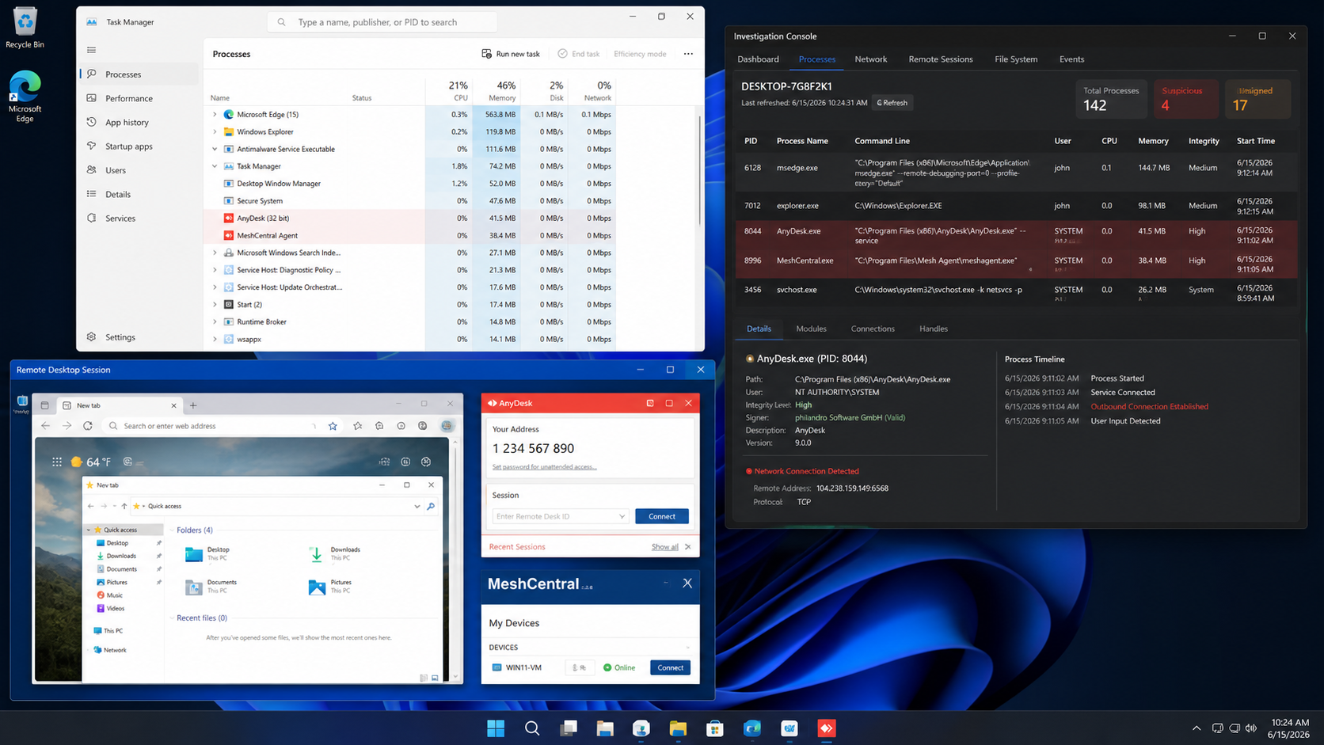Click Outbound Connection Established timeline entry

click(1149, 407)
